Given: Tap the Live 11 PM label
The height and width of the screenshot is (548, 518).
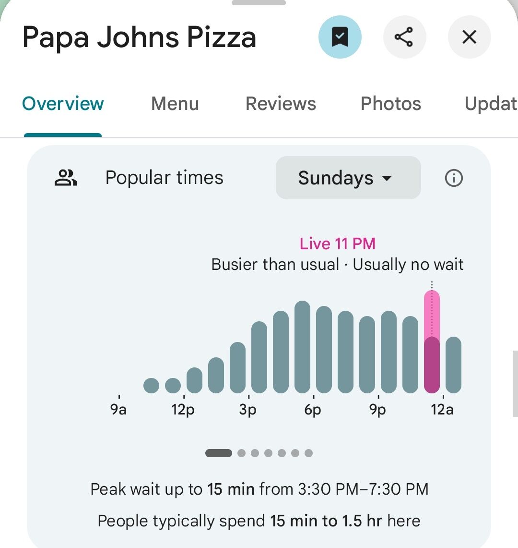Looking at the screenshot, I should (337, 244).
